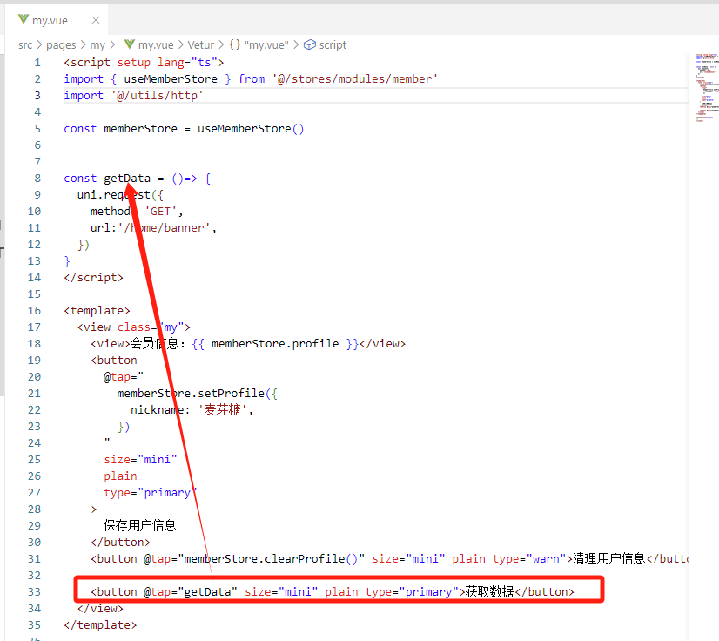Open the my folder breadcrumb
The height and width of the screenshot is (641, 719).
pyautogui.click(x=97, y=45)
